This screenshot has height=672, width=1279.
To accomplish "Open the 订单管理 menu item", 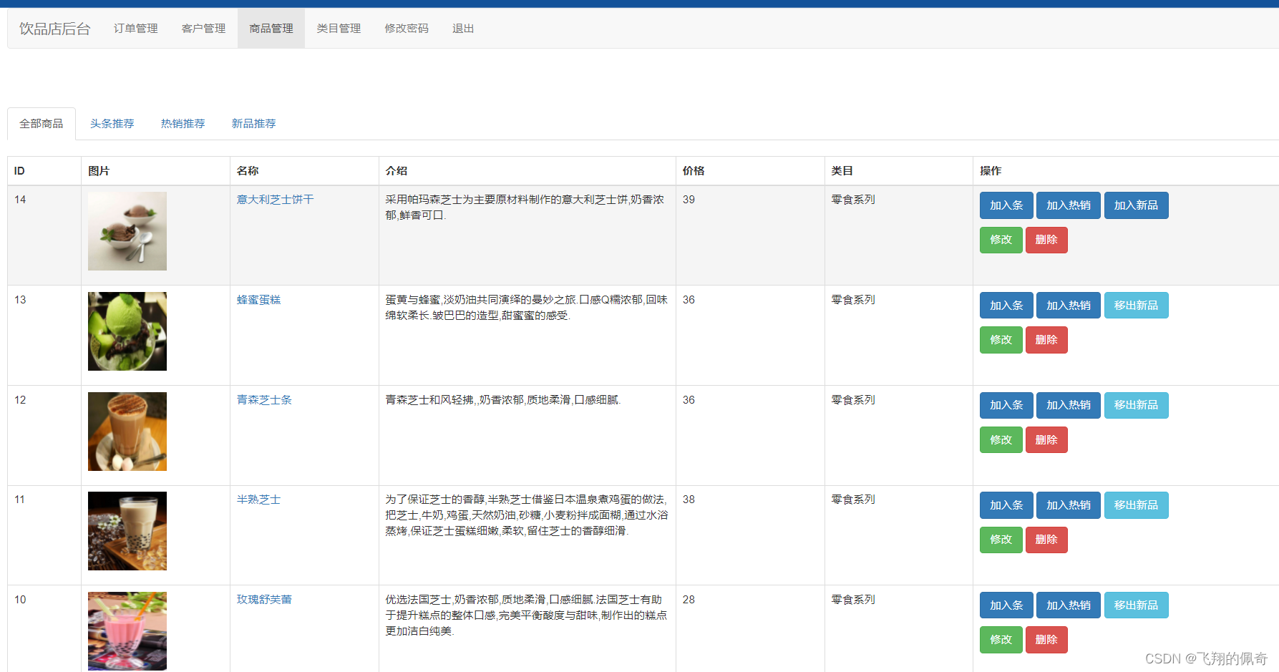I will click(135, 29).
